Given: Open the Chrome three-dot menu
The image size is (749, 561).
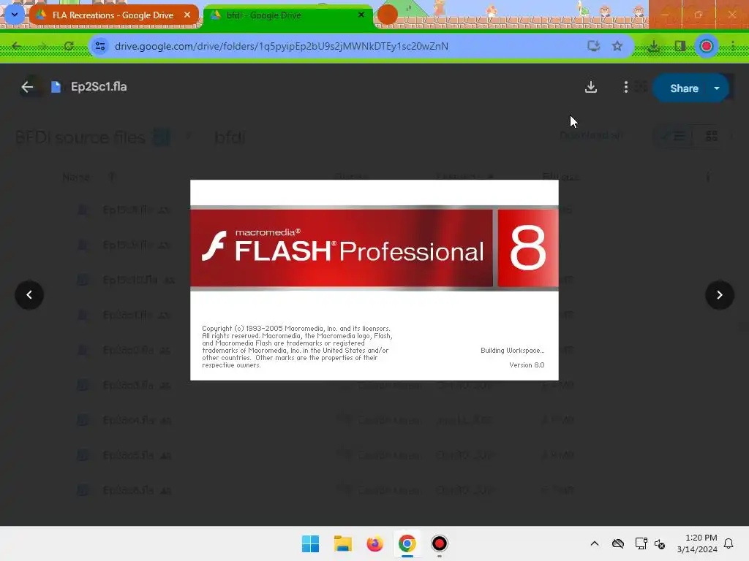Looking at the screenshot, I should [x=733, y=46].
